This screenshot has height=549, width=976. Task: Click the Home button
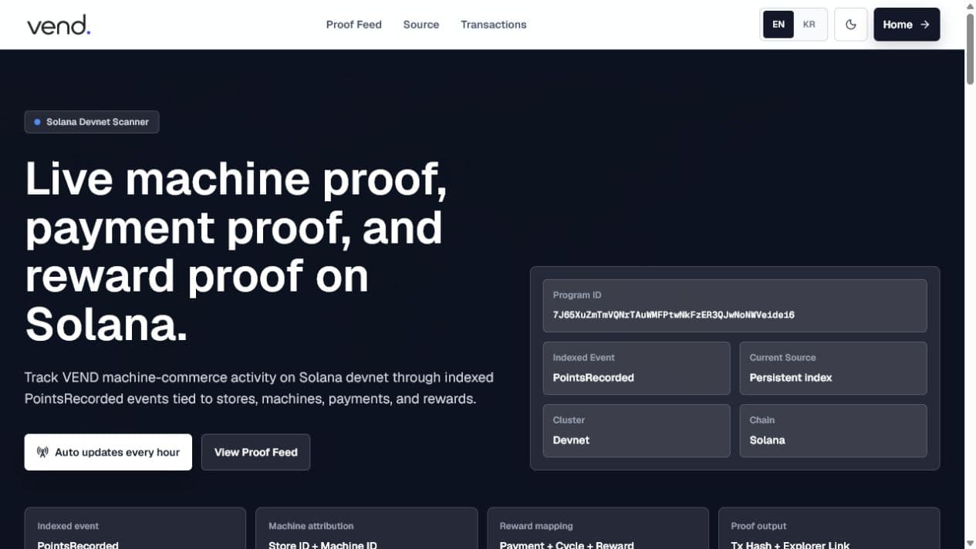pyautogui.click(x=907, y=25)
